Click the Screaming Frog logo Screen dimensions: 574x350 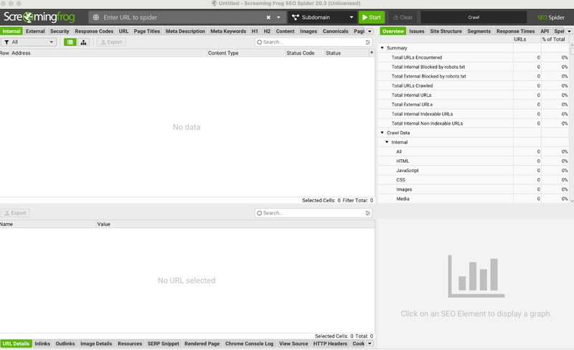click(x=42, y=16)
